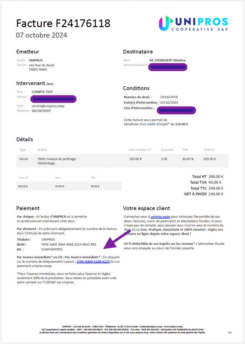Click the COOPERATIVE SAP logo text
Viewport: 245px width, 344px height.
point(200,29)
